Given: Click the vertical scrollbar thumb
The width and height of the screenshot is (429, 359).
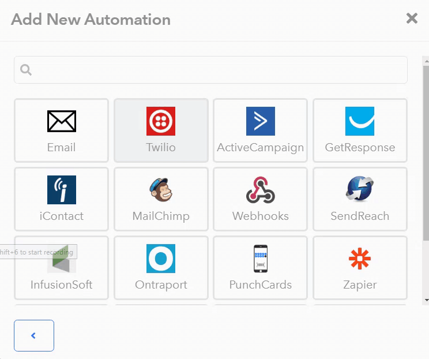Looking at the screenshot, I should pos(426,154).
